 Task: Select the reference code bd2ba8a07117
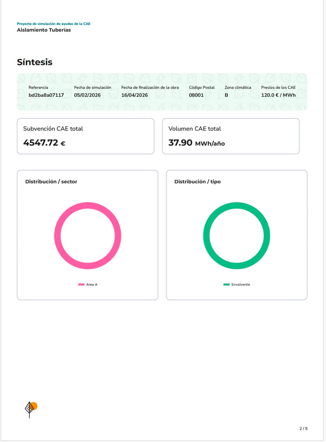[46, 95]
